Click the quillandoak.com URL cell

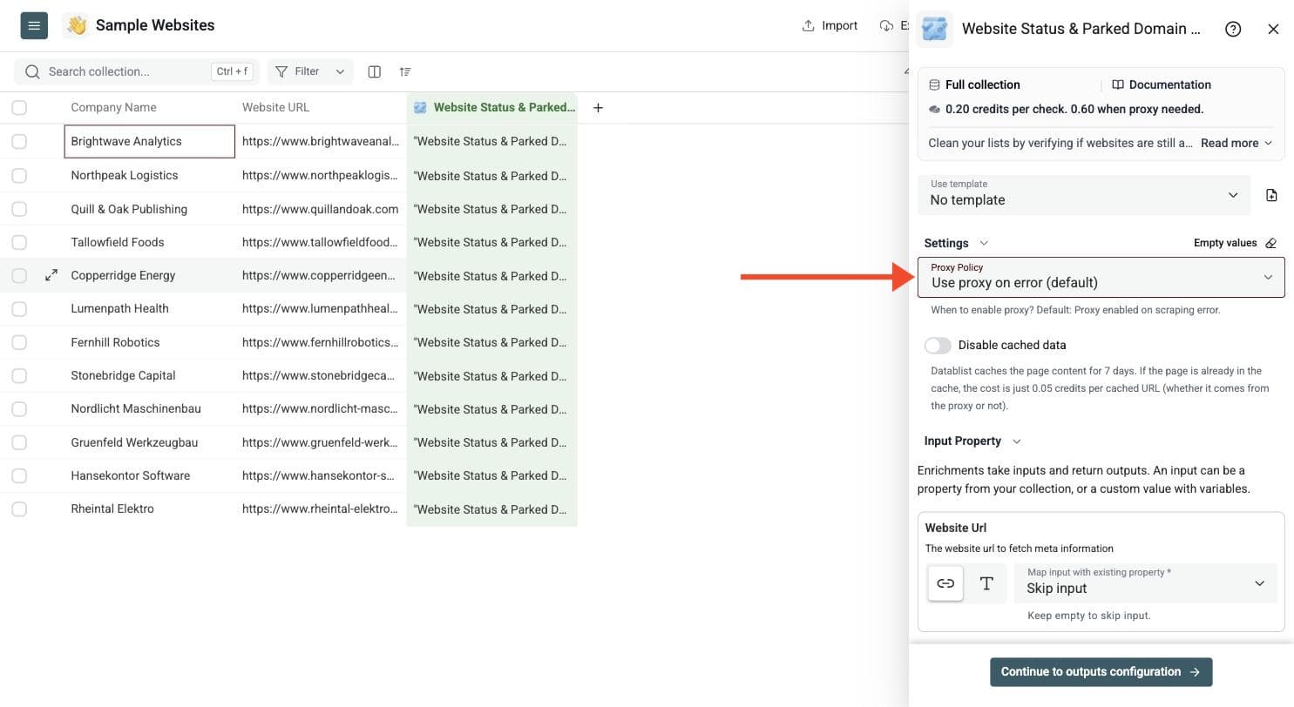[x=321, y=209]
